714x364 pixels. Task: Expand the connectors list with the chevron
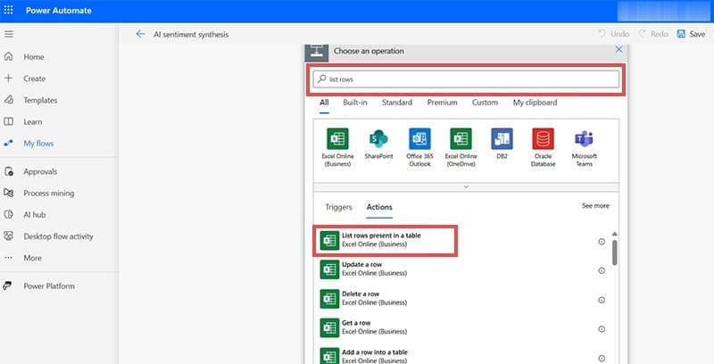(x=466, y=186)
